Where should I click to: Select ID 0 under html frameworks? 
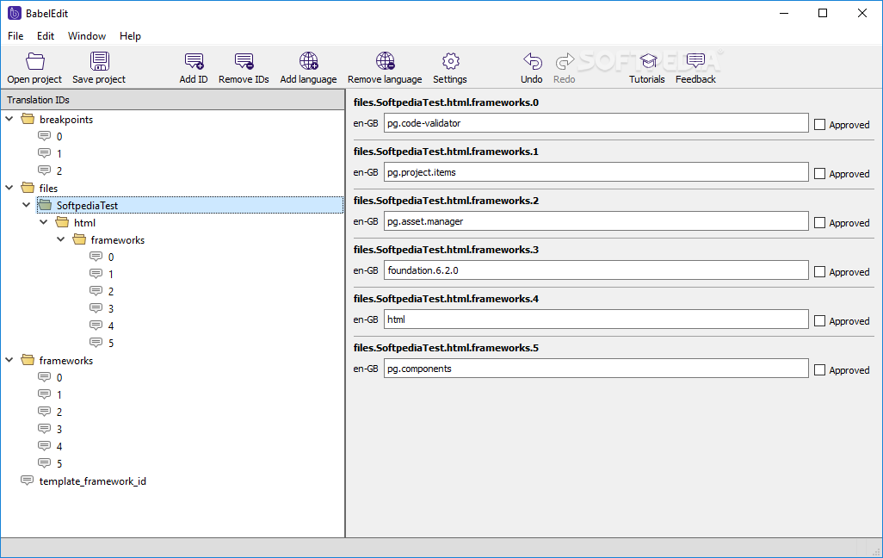111,257
